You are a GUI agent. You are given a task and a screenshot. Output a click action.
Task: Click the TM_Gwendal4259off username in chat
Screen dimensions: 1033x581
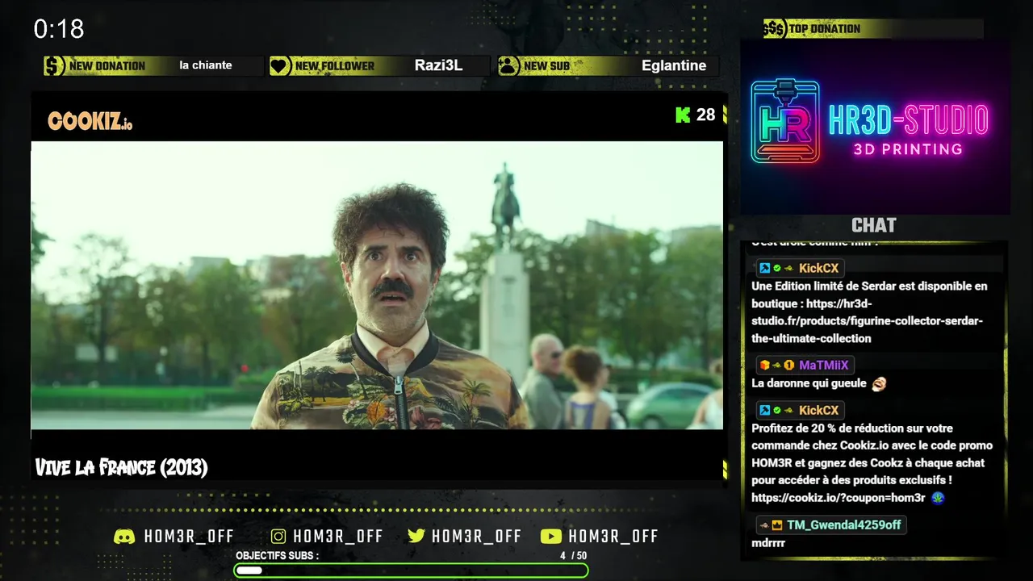coord(844,525)
